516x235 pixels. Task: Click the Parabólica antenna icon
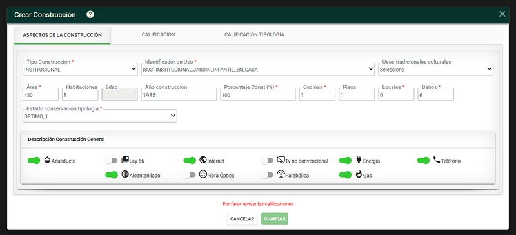tap(281, 174)
